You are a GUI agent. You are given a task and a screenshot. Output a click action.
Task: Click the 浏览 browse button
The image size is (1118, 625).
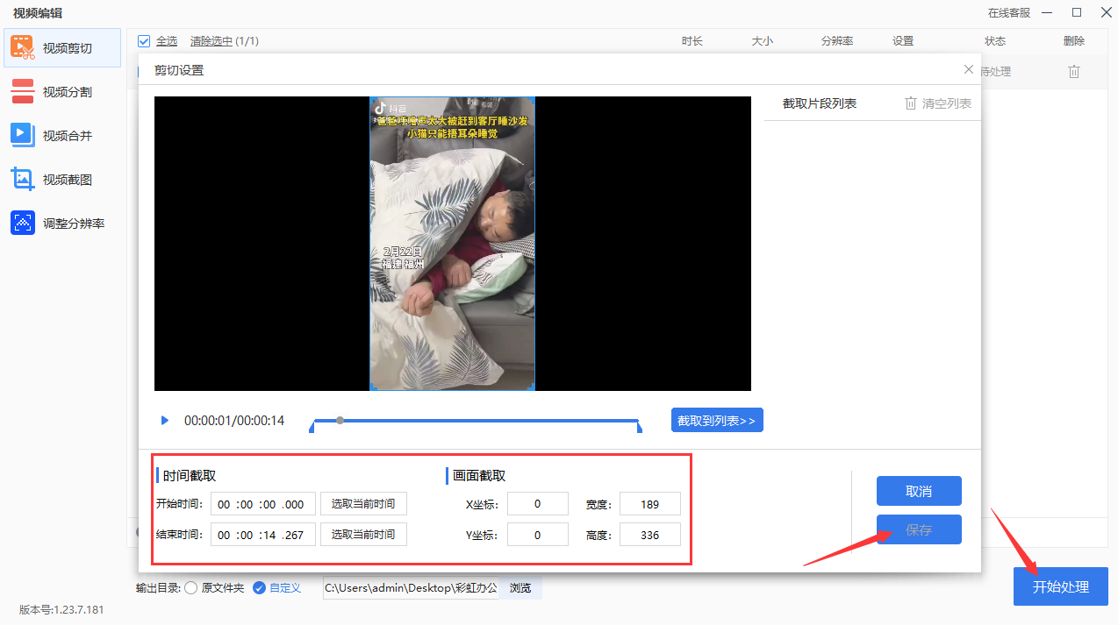[520, 588]
